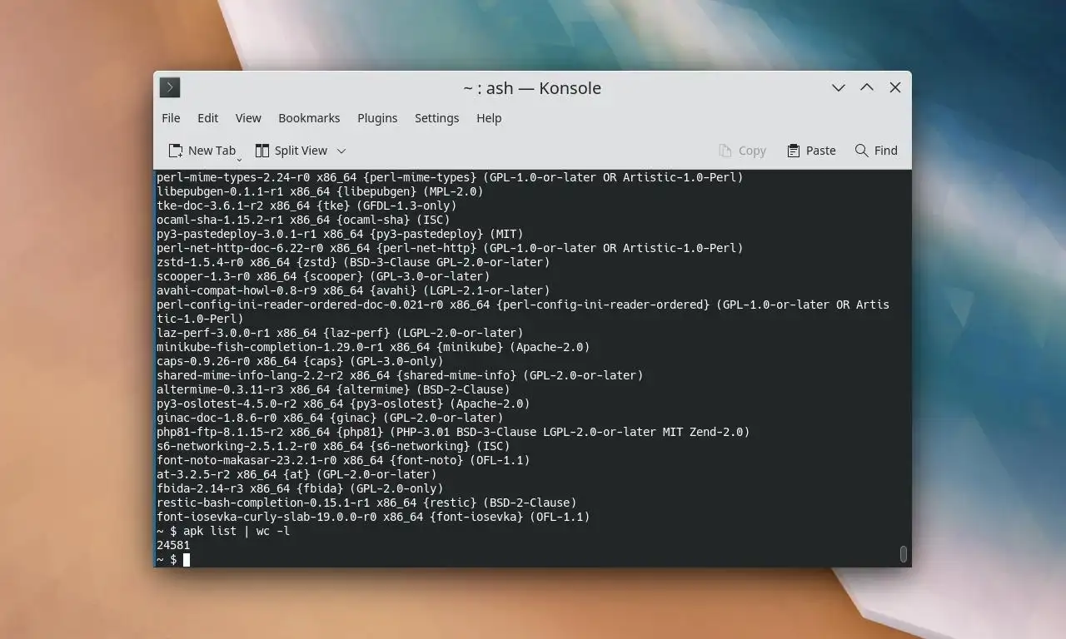The height and width of the screenshot is (639, 1066).
Task: Click the fbida-2.14-r3 line
Action: tap(300, 488)
